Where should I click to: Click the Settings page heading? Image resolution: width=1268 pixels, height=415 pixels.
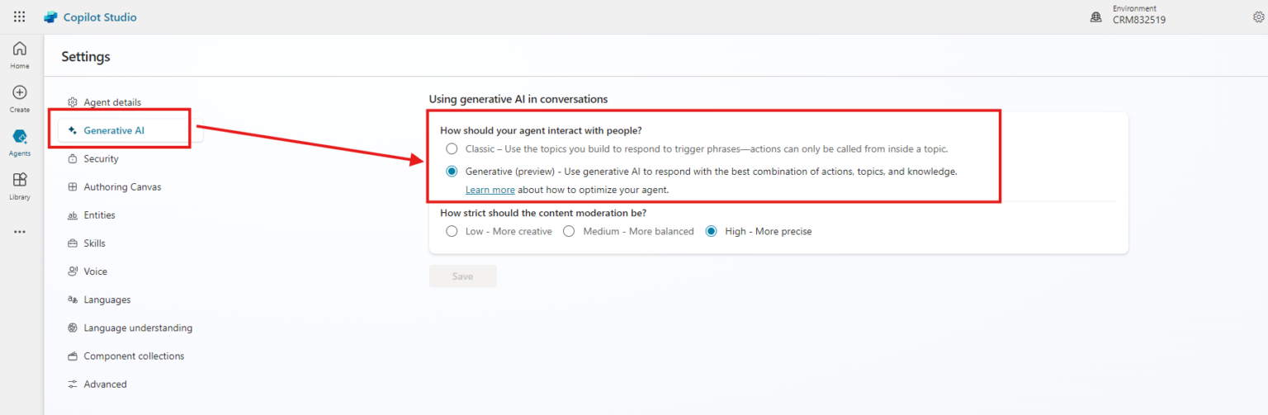point(86,57)
